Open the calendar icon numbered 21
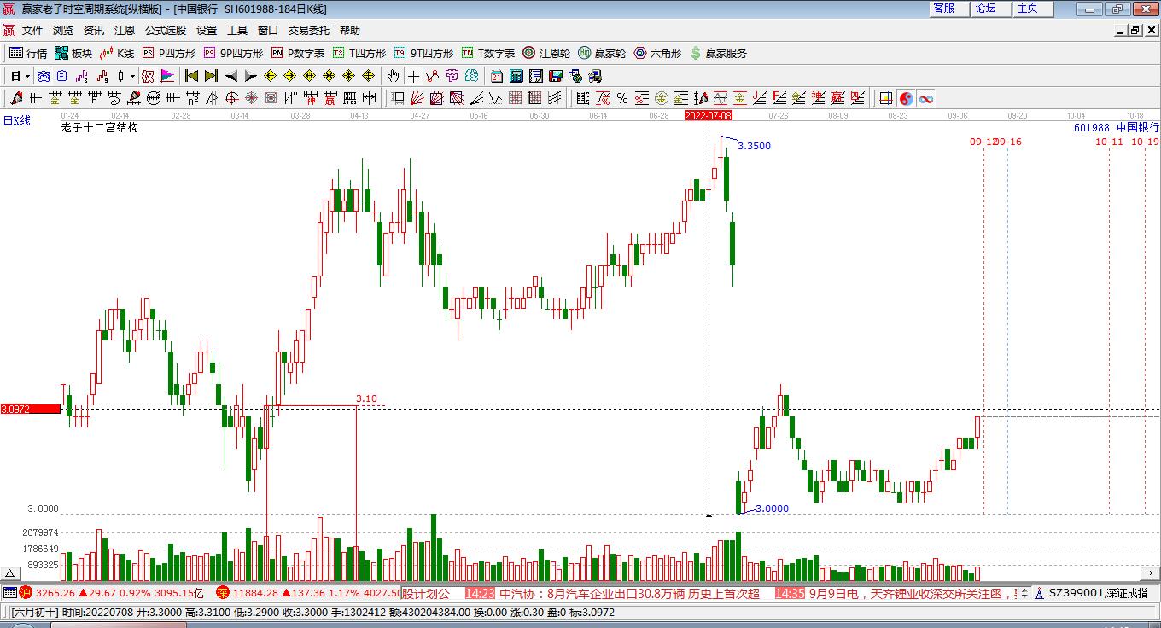This screenshot has width=1161, height=628. click(496, 76)
